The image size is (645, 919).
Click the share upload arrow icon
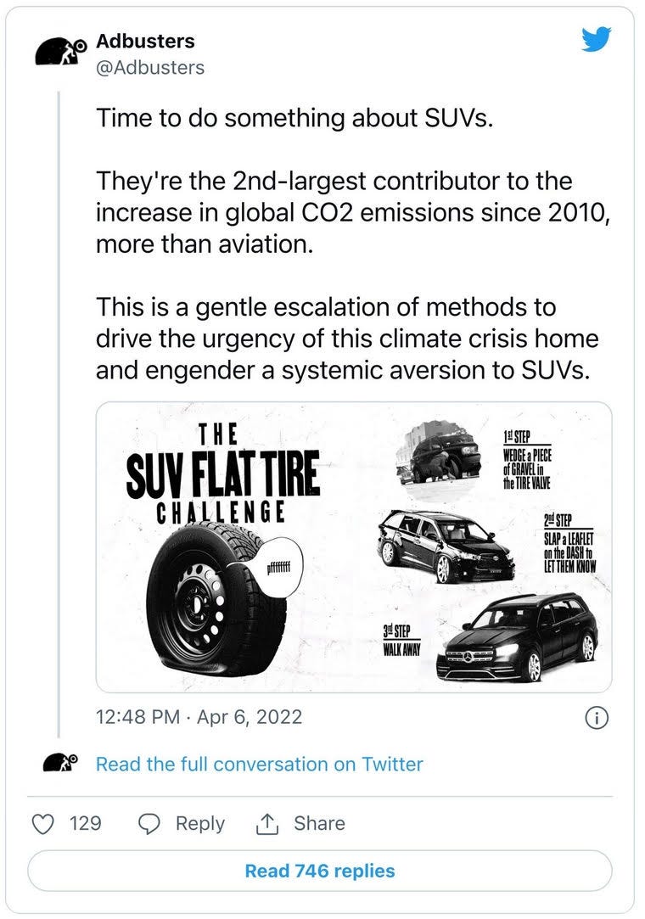266,823
